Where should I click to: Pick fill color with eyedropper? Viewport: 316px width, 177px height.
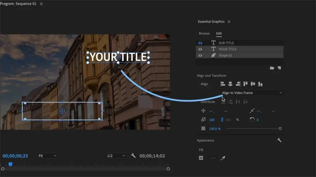[x=223, y=158]
